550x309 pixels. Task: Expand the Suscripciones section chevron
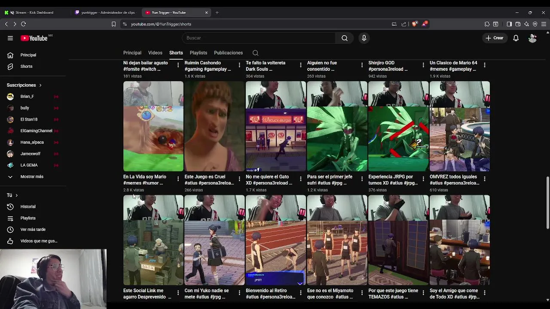pyautogui.click(x=40, y=85)
